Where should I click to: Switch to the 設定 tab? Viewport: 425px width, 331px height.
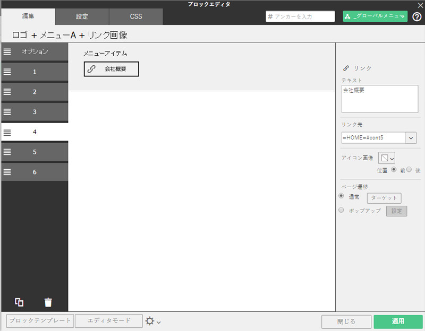(81, 16)
